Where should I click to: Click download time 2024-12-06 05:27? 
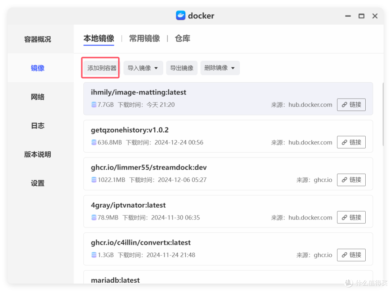[x=182, y=180]
